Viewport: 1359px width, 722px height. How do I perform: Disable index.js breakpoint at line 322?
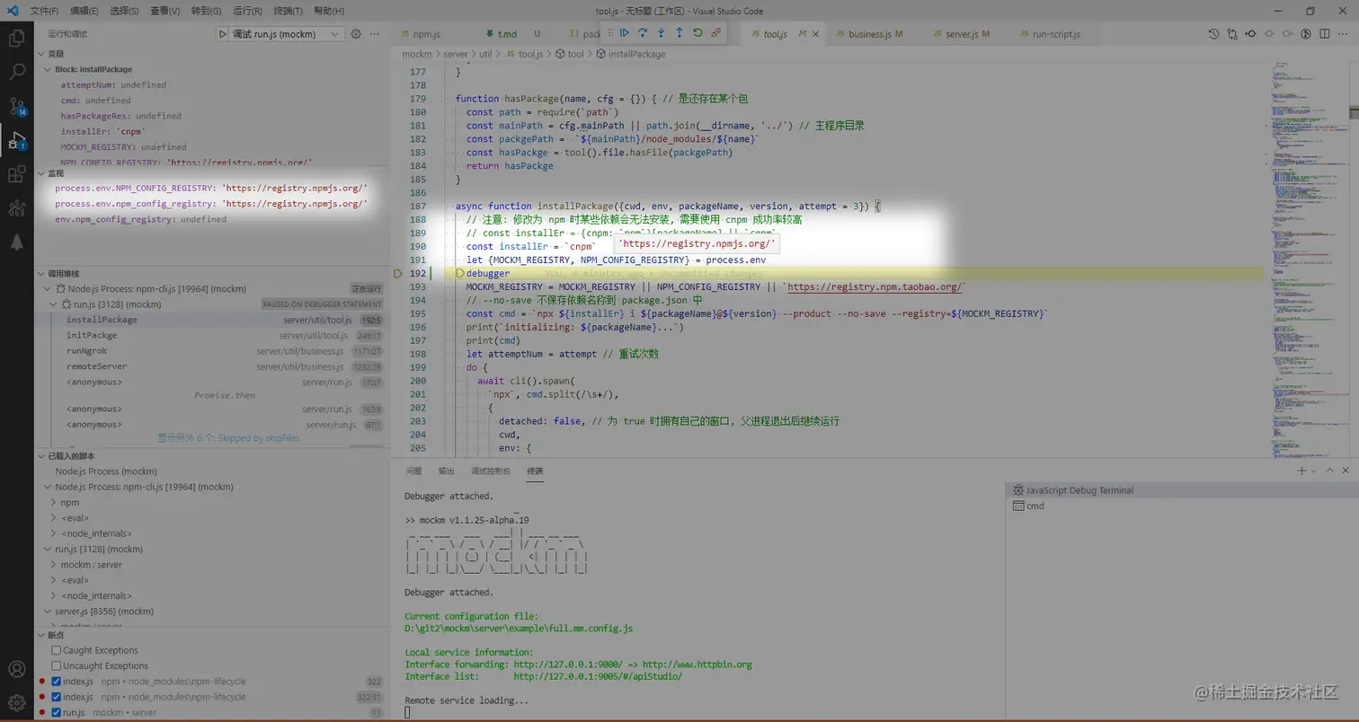57,682
